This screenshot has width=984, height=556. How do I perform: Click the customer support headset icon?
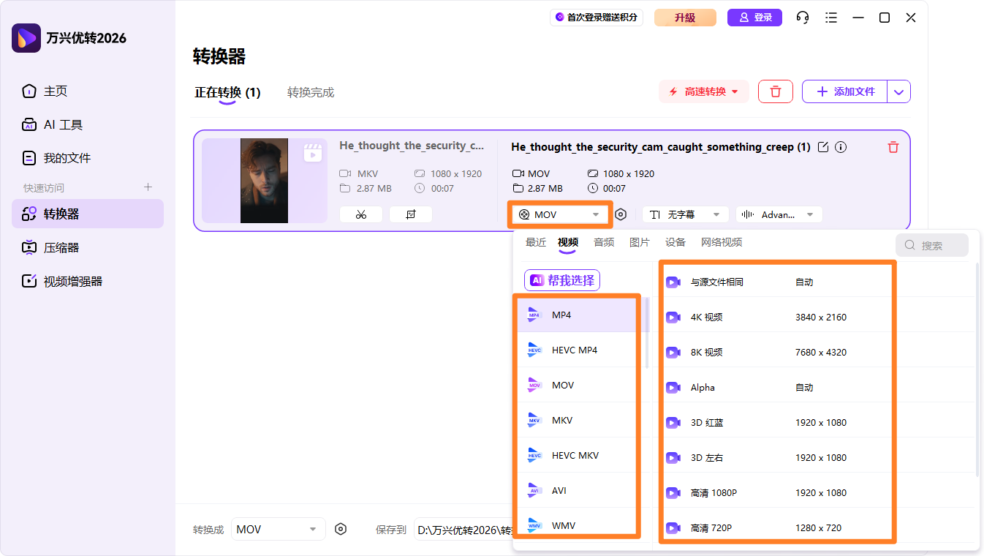(803, 18)
